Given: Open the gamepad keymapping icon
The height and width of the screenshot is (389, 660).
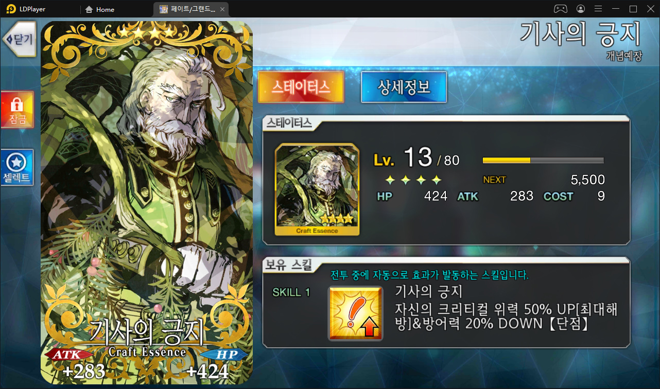Looking at the screenshot, I should [x=560, y=9].
